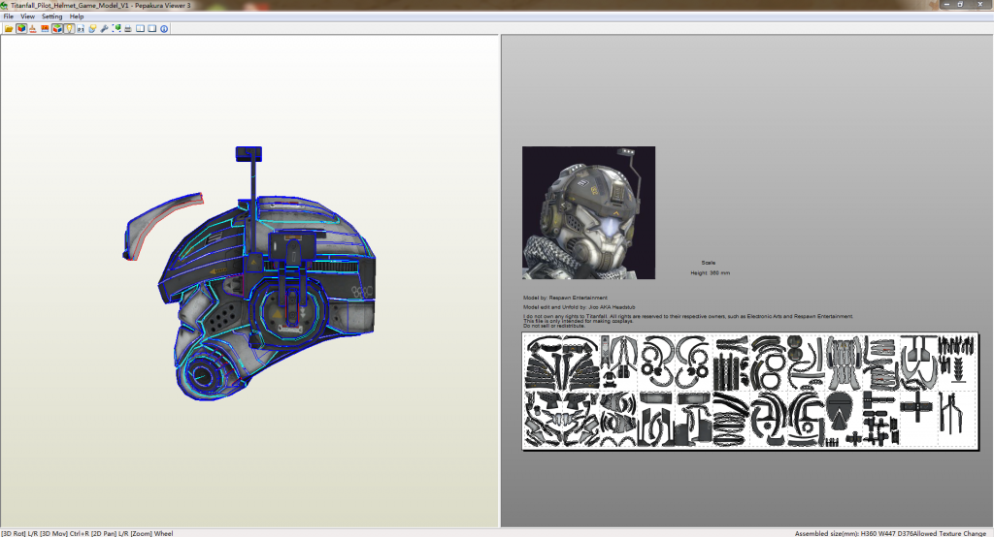The height and width of the screenshot is (537, 994).
Task: Click the helmet reference image thumbnail
Action: pyautogui.click(x=588, y=213)
